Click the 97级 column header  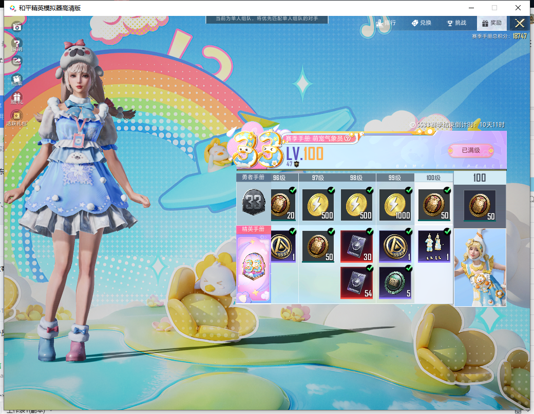click(x=318, y=178)
